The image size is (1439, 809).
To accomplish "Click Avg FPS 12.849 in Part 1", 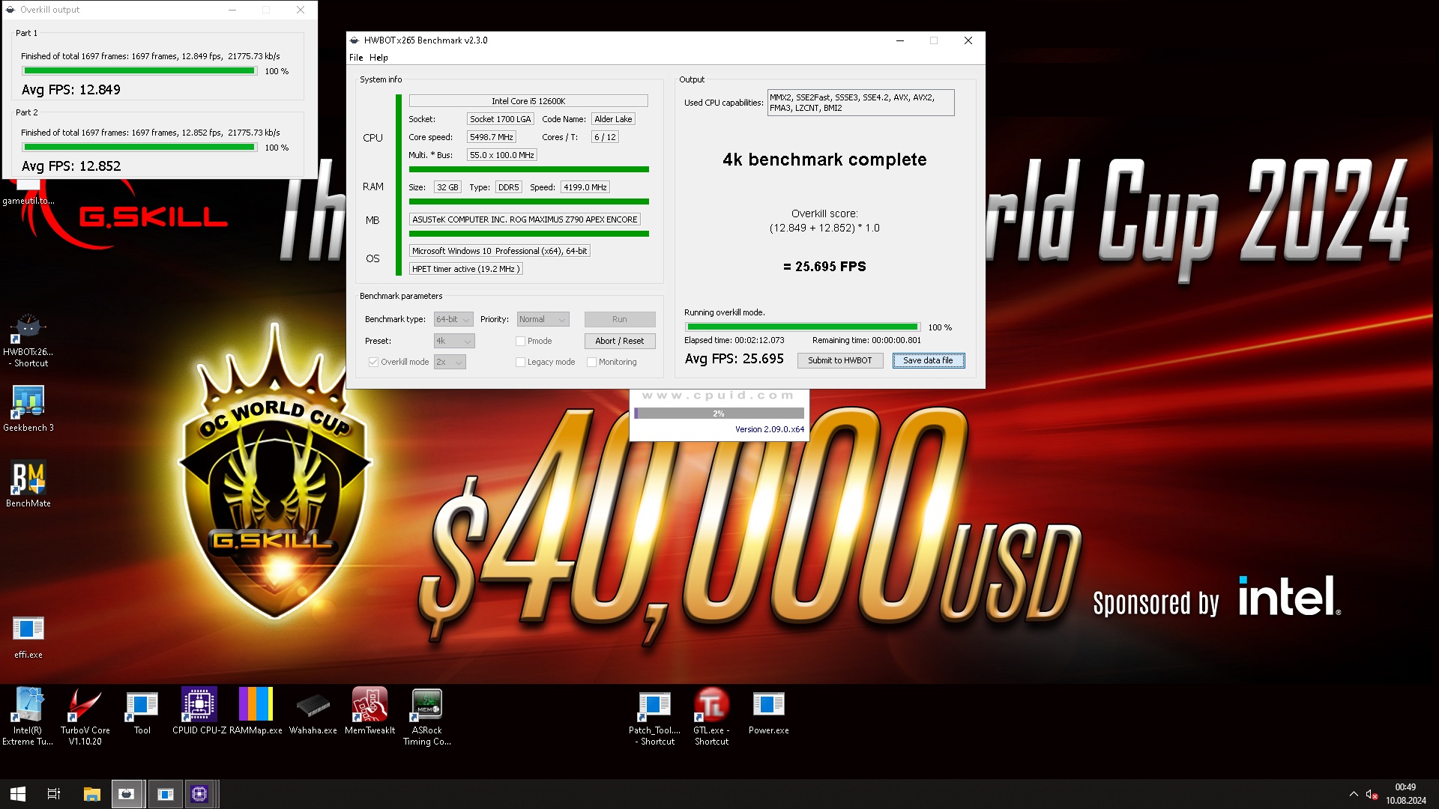I will click(71, 90).
